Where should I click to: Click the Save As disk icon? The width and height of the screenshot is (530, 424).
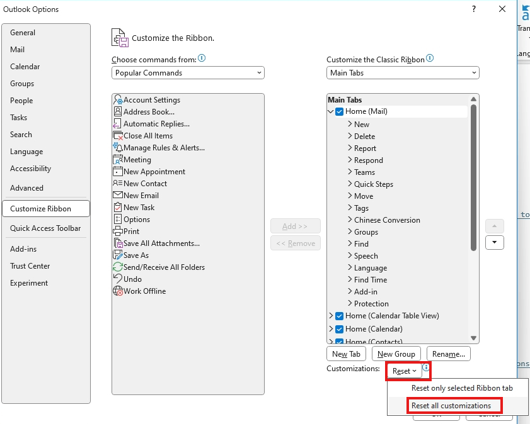118,255
